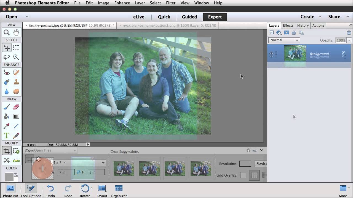Select the Clone Stamp tool
The height and width of the screenshot is (198, 353).
16,82
